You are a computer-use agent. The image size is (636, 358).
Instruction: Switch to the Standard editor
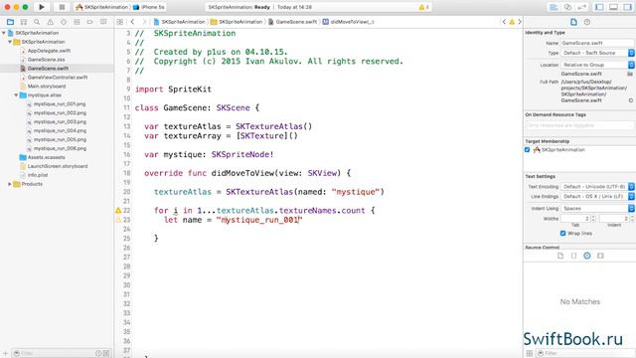(554, 7)
